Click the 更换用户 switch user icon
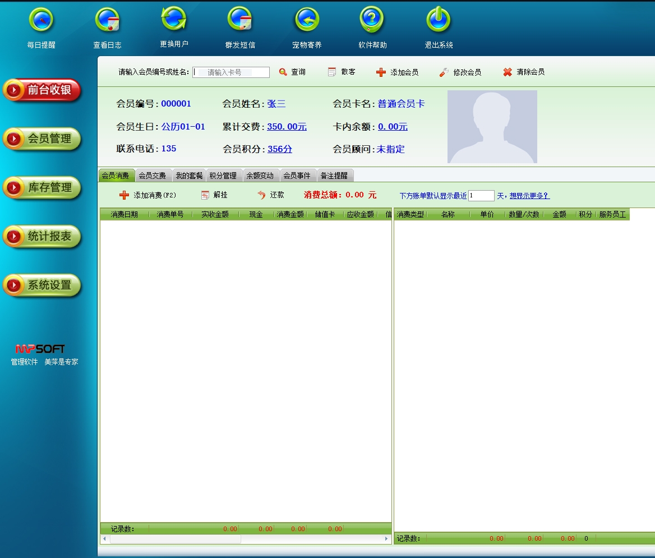The width and height of the screenshot is (655, 558). tap(174, 20)
